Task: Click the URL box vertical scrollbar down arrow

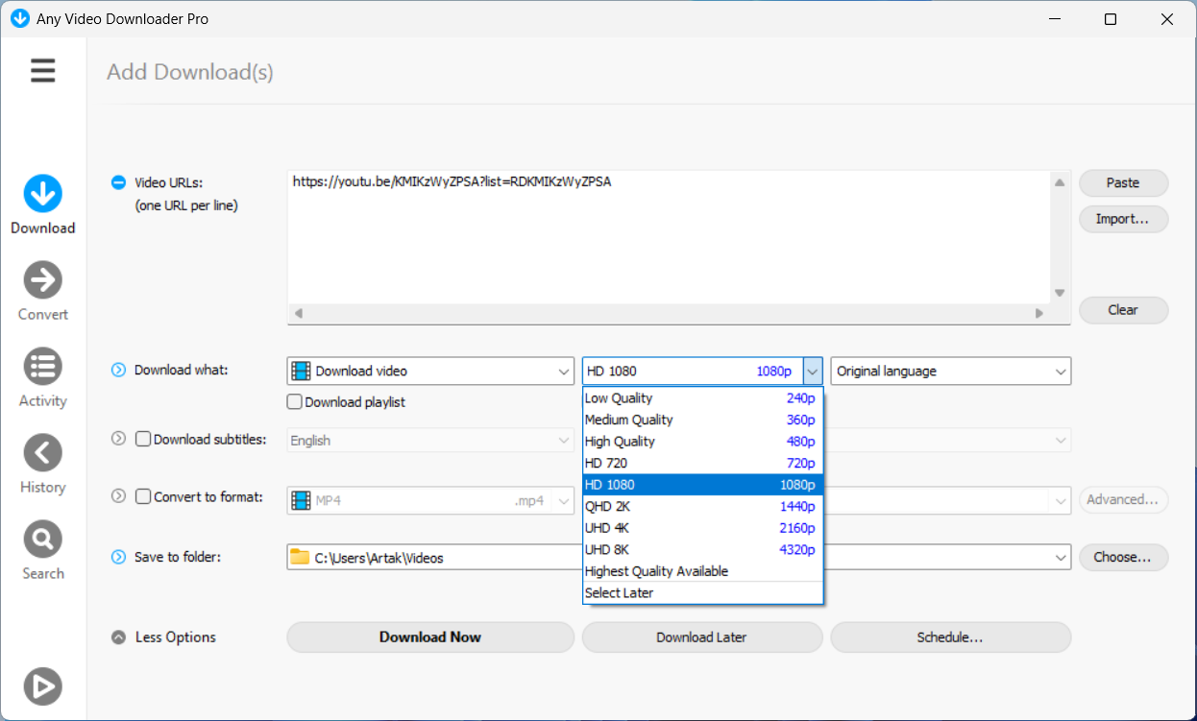Action: (x=1060, y=293)
